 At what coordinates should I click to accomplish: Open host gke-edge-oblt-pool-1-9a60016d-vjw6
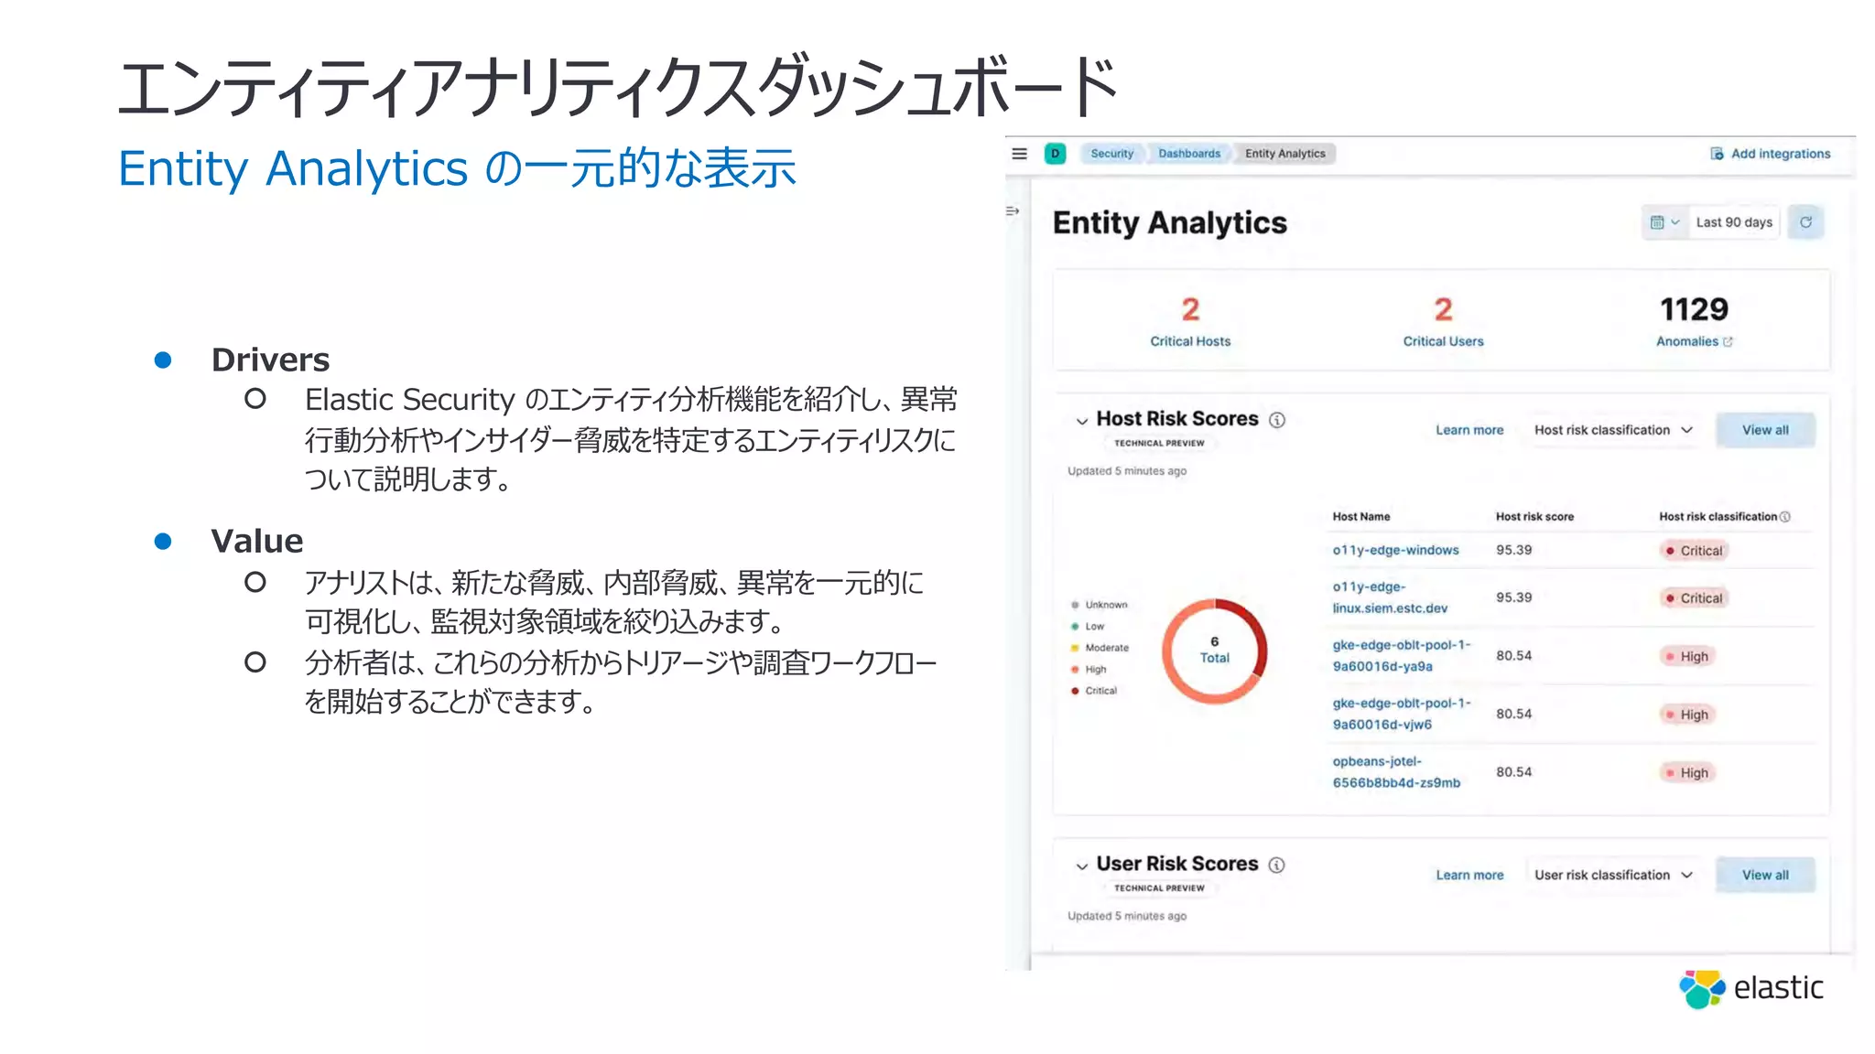(x=1402, y=714)
